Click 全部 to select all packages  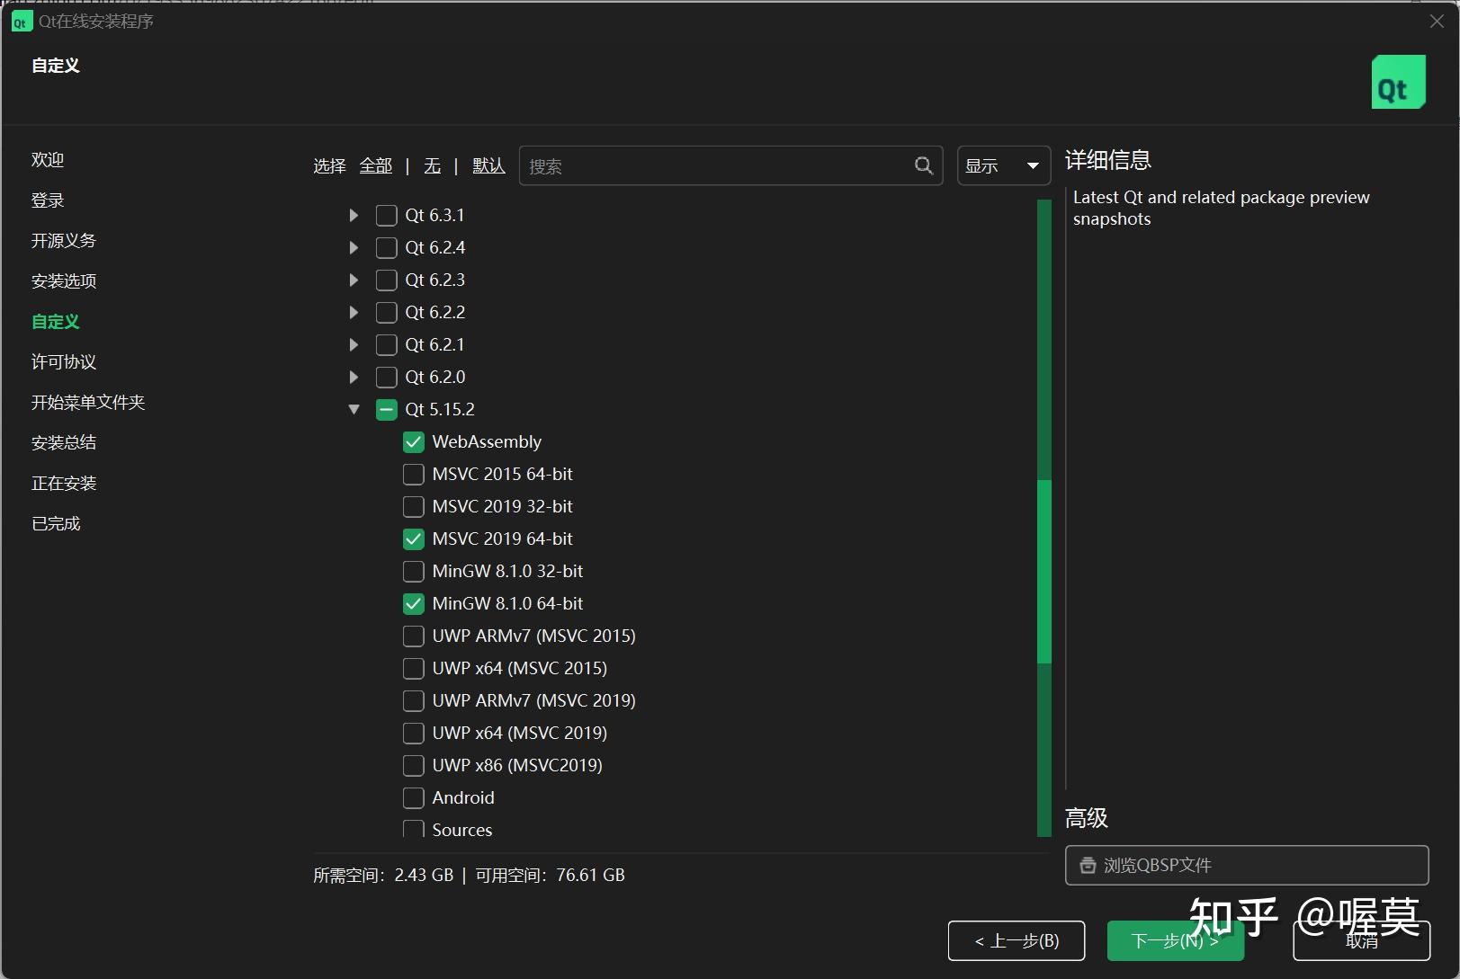pos(376,165)
